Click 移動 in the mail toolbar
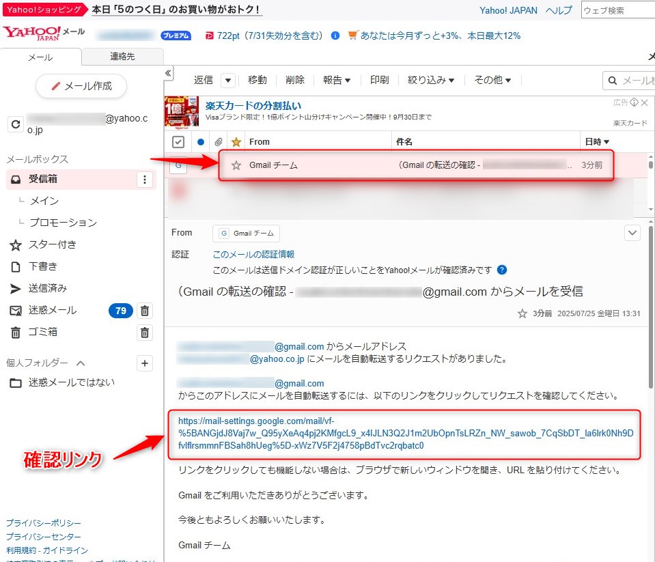The image size is (655, 562). click(257, 80)
